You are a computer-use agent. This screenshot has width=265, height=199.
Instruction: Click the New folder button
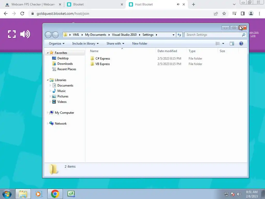click(x=140, y=44)
